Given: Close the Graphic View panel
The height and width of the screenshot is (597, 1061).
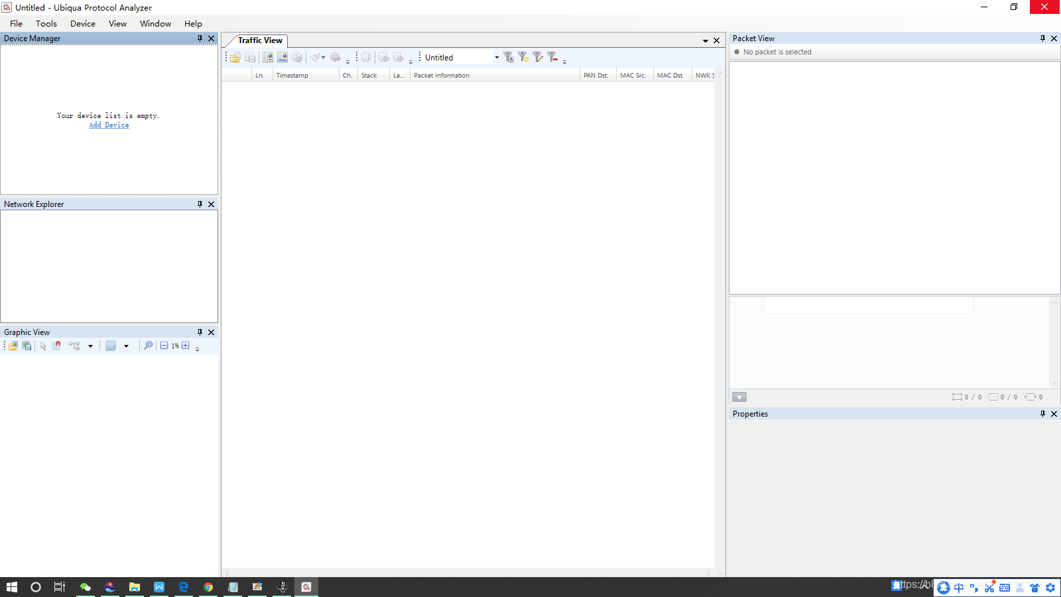Looking at the screenshot, I should tap(212, 332).
